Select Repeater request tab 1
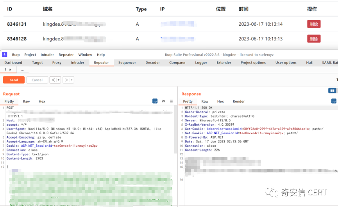The image size is (338, 207). pyautogui.click(x=5, y=70)
